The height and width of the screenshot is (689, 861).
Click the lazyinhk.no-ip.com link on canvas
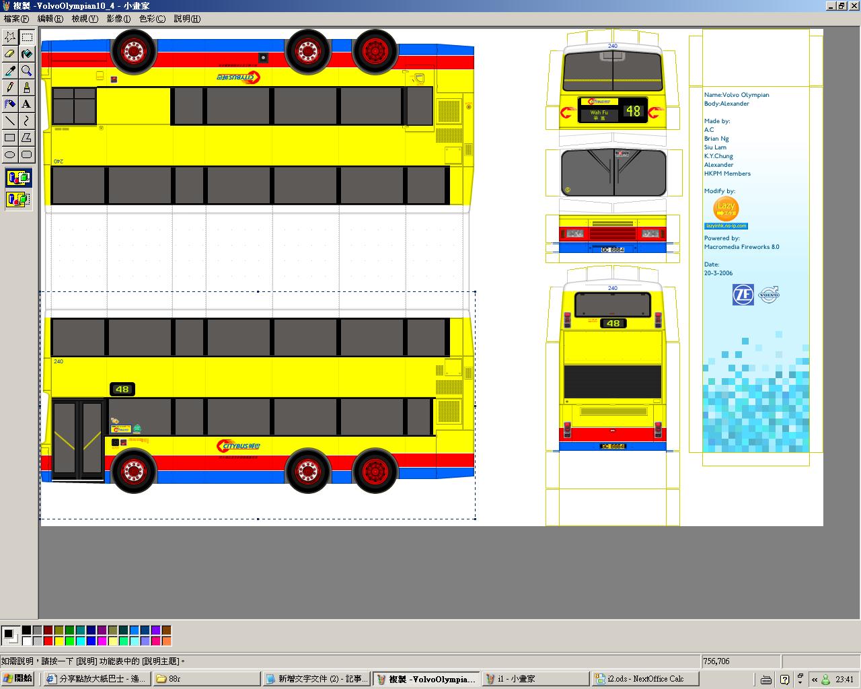click(x=726, y=226)
